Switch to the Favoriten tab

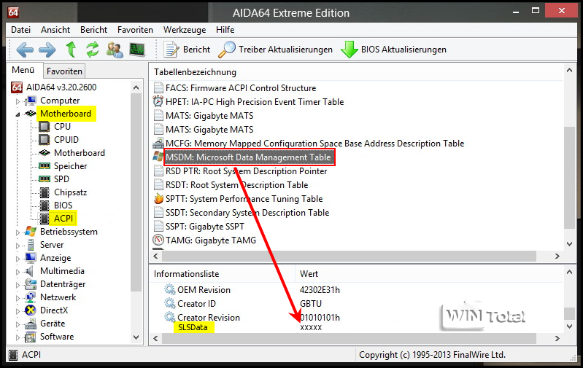tap(64, 71)
